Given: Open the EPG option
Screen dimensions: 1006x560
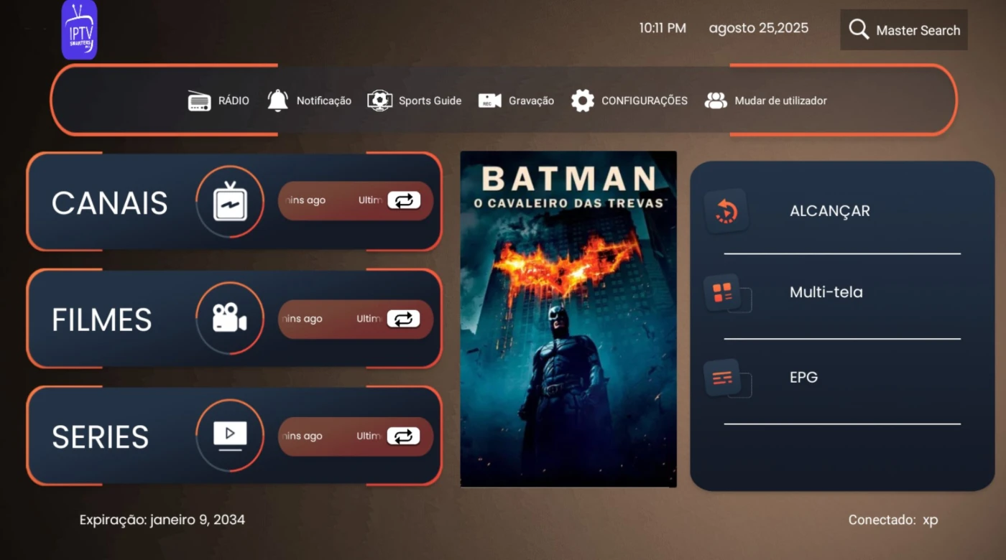Looking at the screenshot, I should [x=803, y=377].
